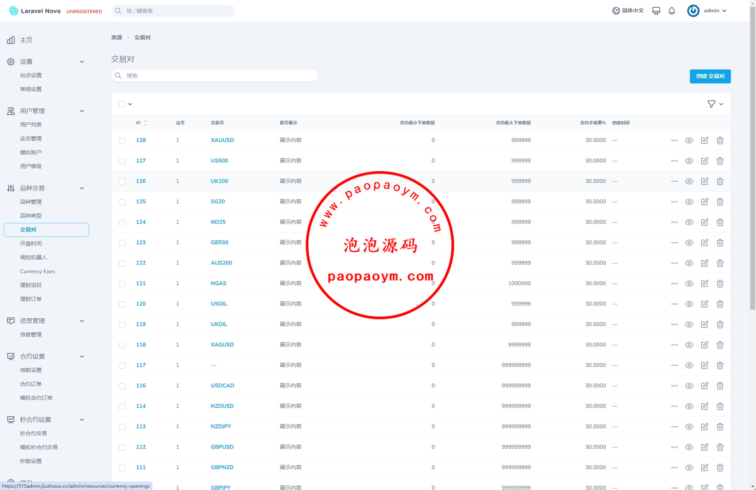Image resolution: width=756 pixels, height=490 pixels.
Task: Sort table by ID column arrows
Action: tap(145, 123)
